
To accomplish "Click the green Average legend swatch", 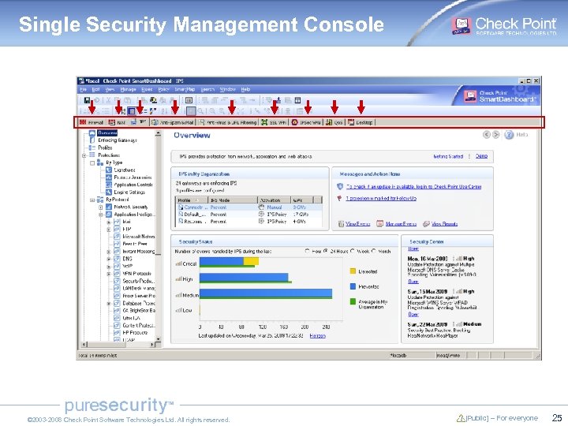I will point(353,301).
